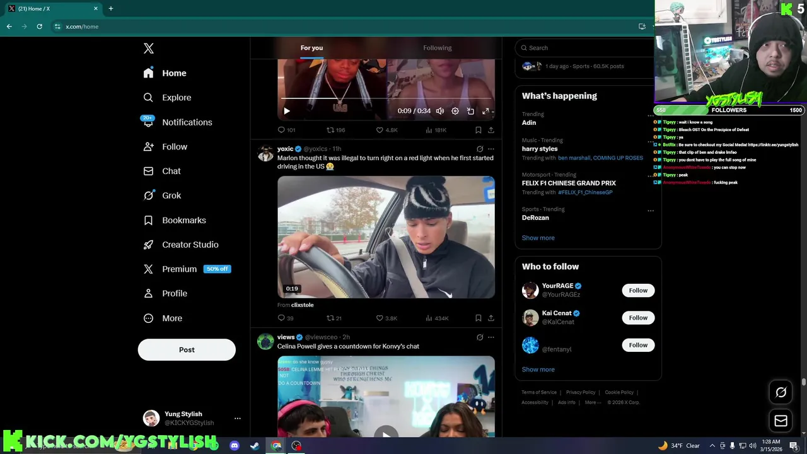Toggle picture-in-picture on the top video

pos(470,111)
